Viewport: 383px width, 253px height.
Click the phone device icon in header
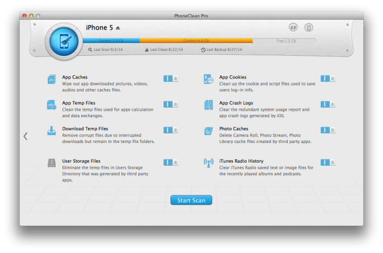[309, 28]
